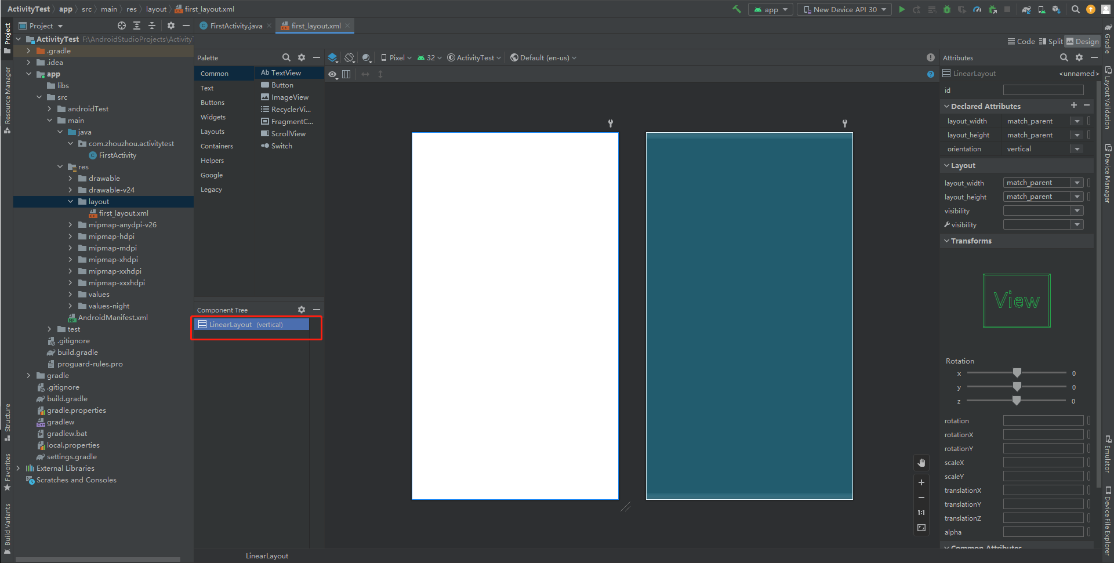Toggle Select Design Surface layers icon
Image resolution: width=1114 pixels, height=563 pixels.
(333, 57)
